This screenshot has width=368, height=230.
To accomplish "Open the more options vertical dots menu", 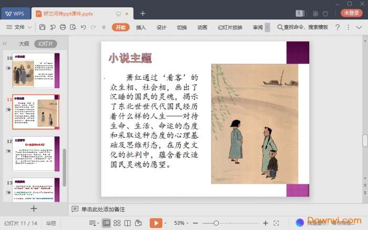I will [348, 27].
